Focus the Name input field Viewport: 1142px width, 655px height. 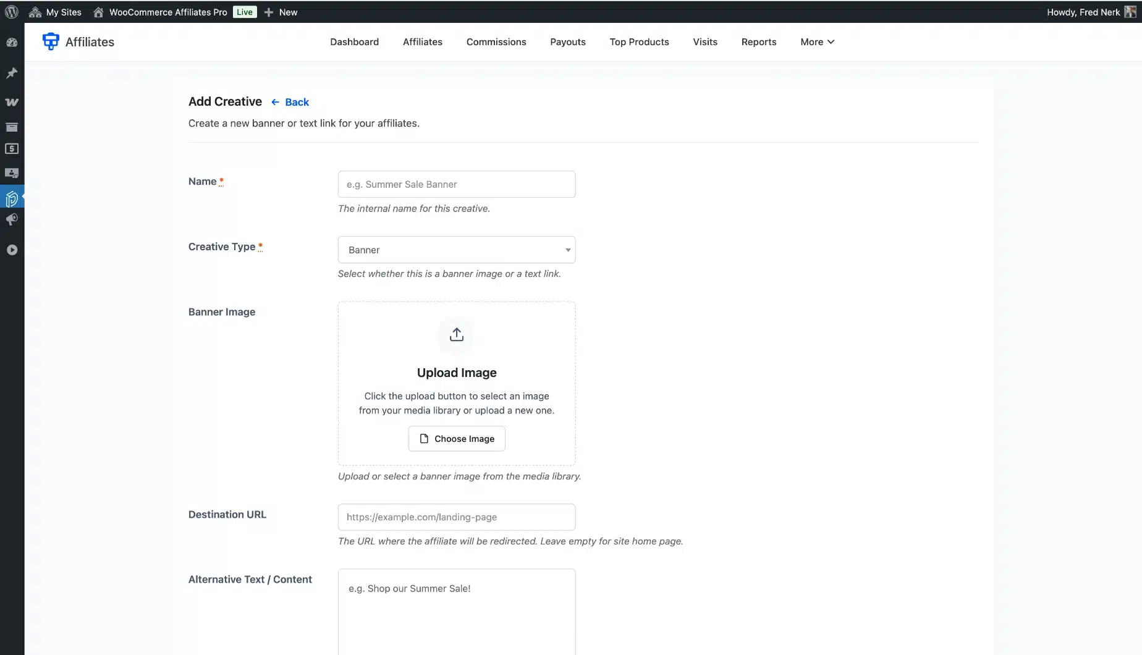pyautogui.click(x=457, y=185)
